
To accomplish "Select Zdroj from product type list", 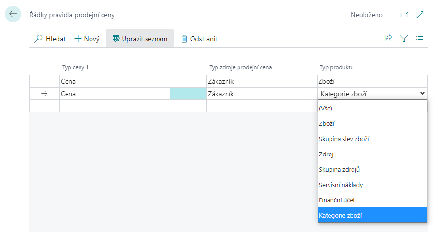I will (326, 155).
